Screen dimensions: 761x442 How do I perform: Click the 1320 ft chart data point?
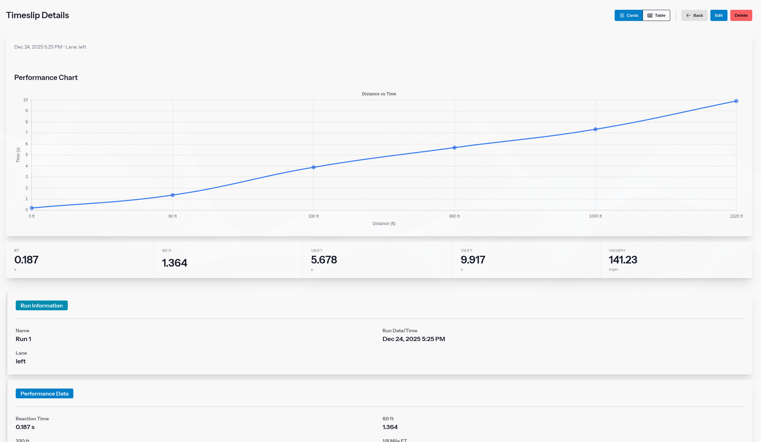(x=736, y=101)
